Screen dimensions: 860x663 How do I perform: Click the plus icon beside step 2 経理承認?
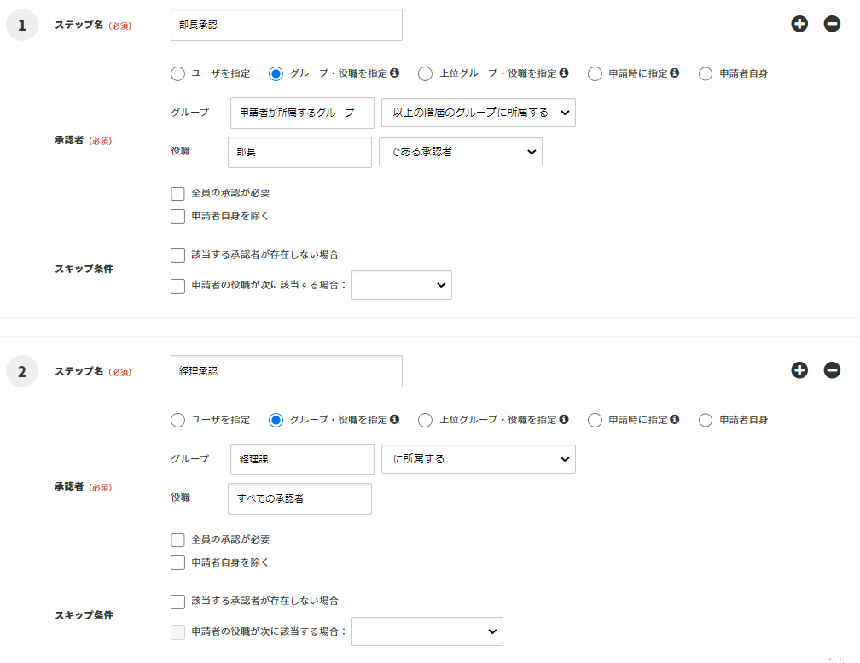coord(799,370)
